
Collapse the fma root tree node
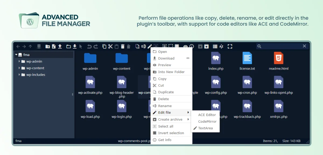tap(16, 55)
